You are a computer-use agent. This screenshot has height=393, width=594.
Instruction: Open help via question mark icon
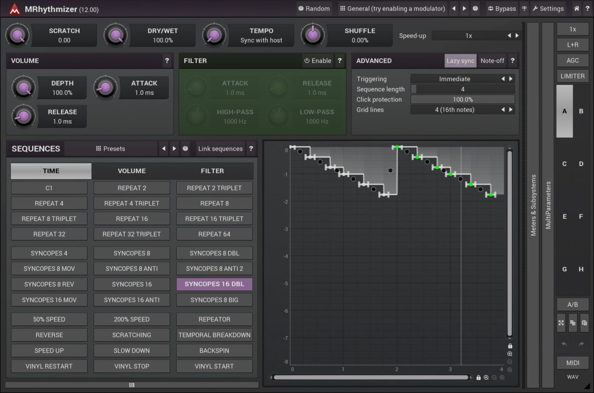[588, 8]
